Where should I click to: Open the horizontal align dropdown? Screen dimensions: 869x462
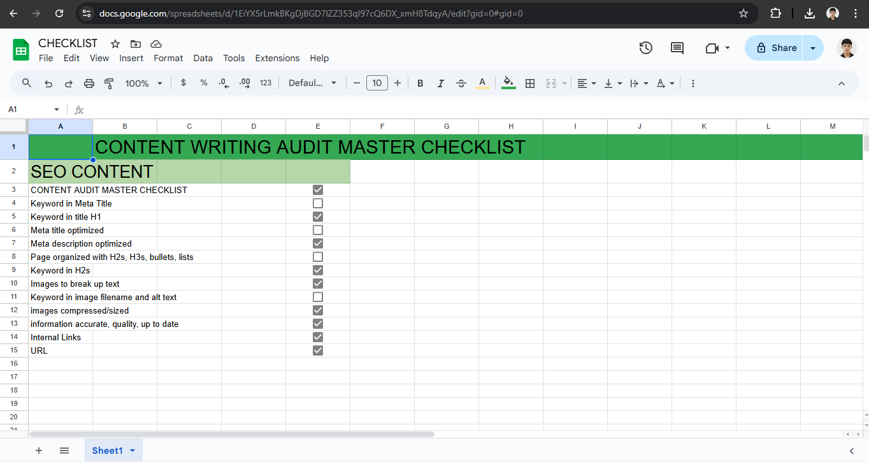click(x=587, y=83)
